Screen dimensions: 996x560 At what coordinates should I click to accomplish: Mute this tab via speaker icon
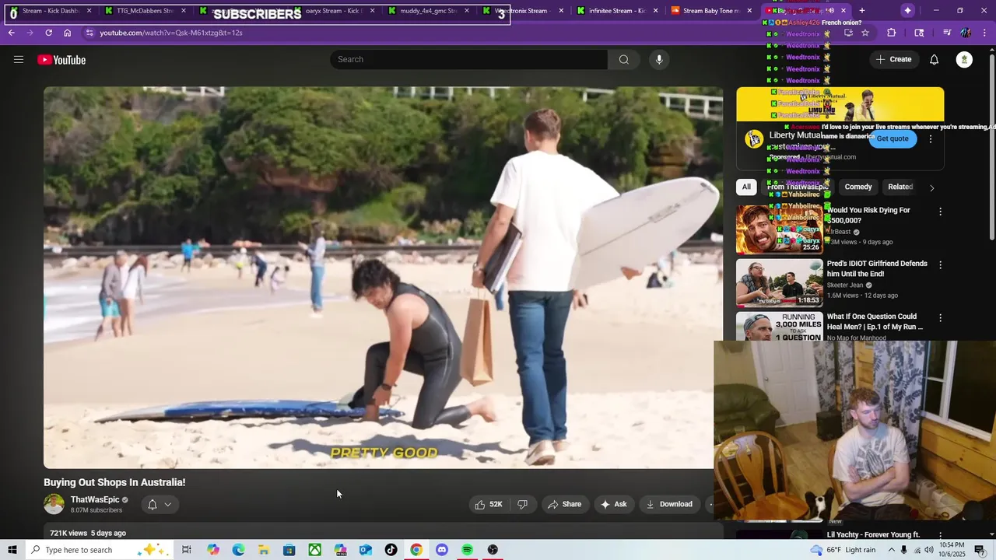[830, 11]
